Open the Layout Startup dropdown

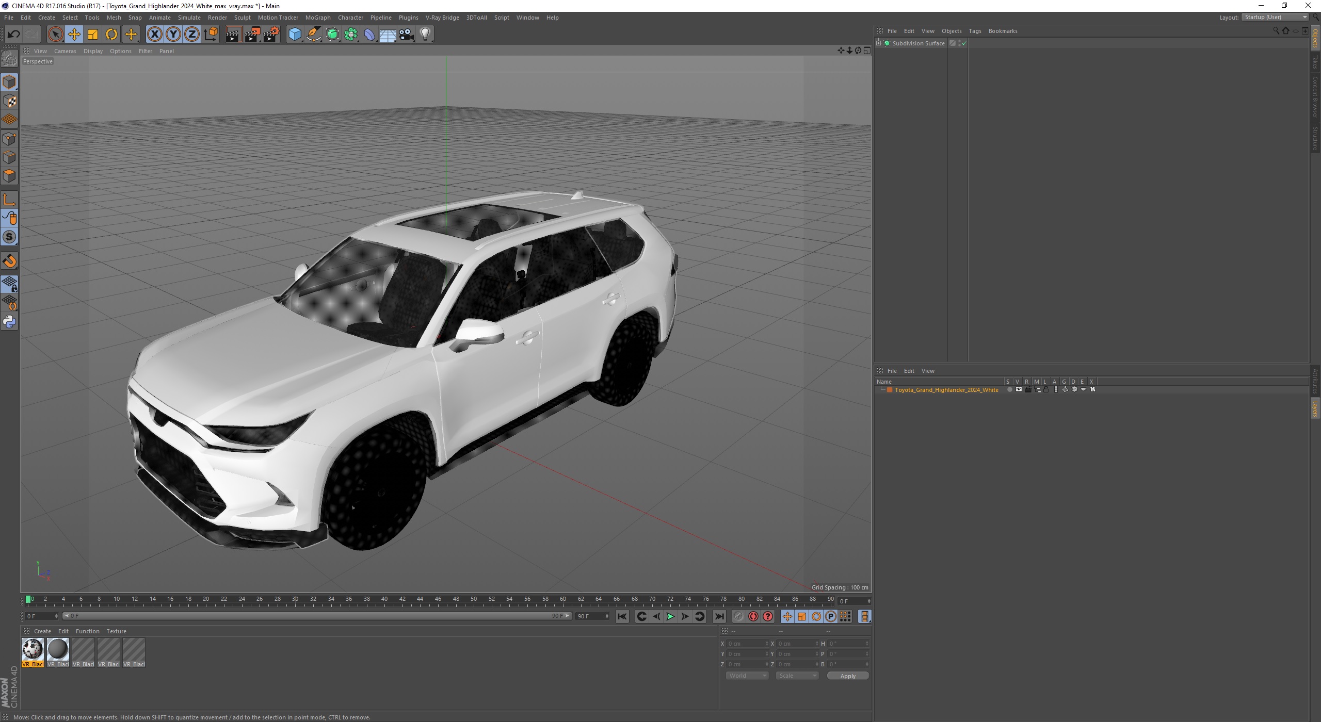click(x=1275, y=17)
